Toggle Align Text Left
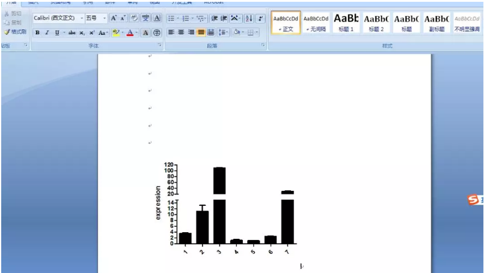Screen dimensions: 484x273 (x=171, y=32)
